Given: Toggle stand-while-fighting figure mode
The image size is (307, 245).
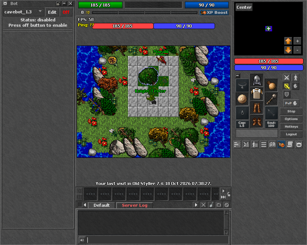Looking at the screenshot, I should [296, 78].
